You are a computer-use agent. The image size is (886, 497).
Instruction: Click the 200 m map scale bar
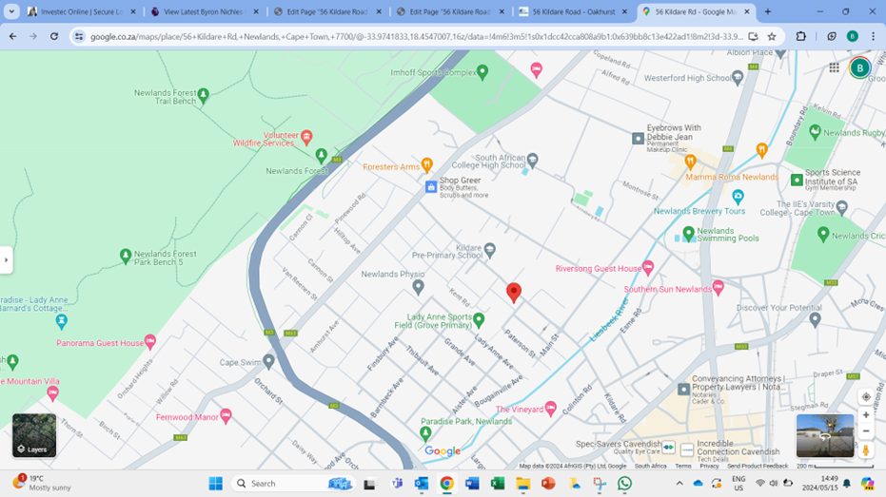(811, 466)
